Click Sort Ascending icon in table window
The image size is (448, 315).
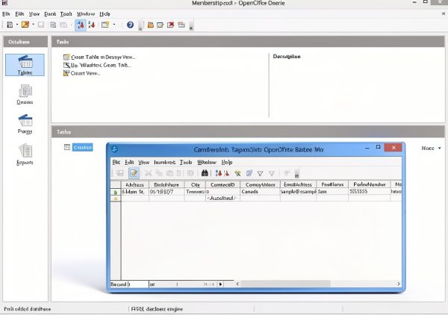coord(219,172)
